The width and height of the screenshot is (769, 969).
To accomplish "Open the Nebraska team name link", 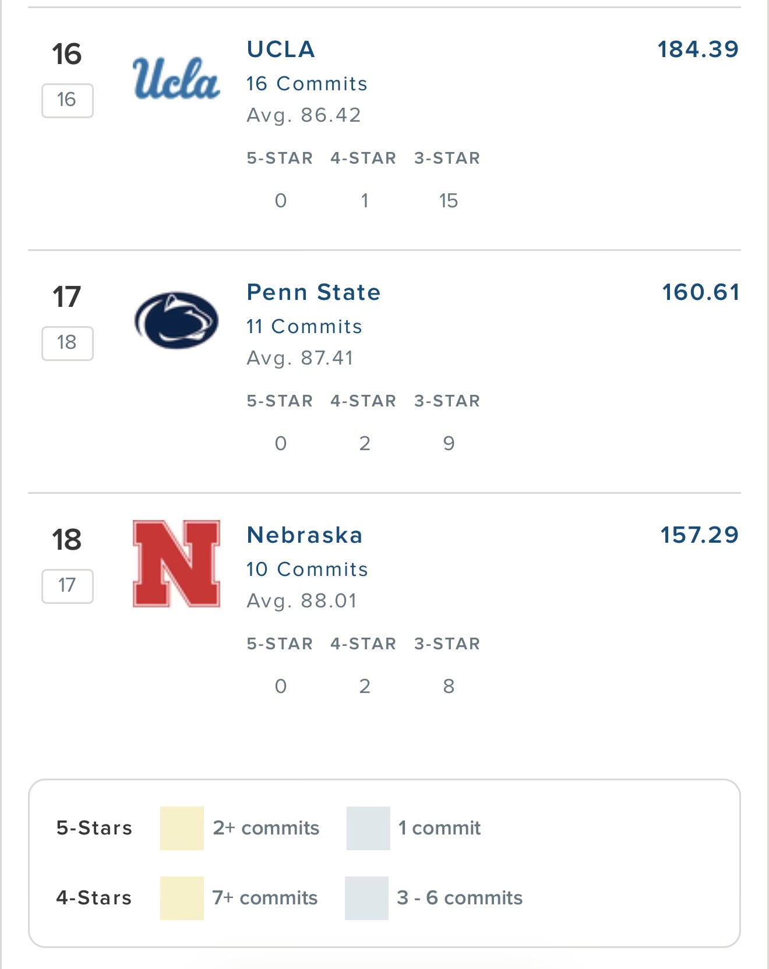I will (x=304, y=535).
